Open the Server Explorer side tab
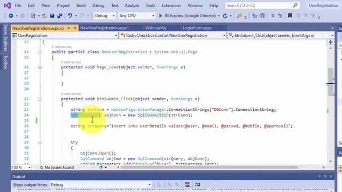 [6, 38]
